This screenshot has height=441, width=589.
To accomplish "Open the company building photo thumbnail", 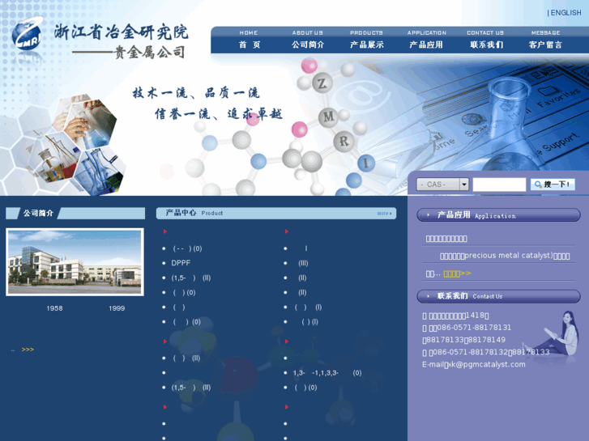I will pyautogui.click(x=75, y=262).
